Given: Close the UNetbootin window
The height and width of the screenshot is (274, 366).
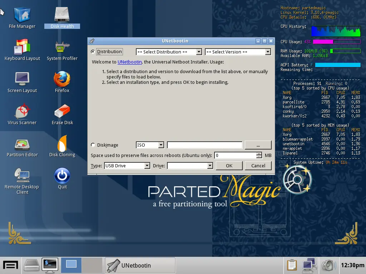Looking at the screenshot, I should (271, 41).
